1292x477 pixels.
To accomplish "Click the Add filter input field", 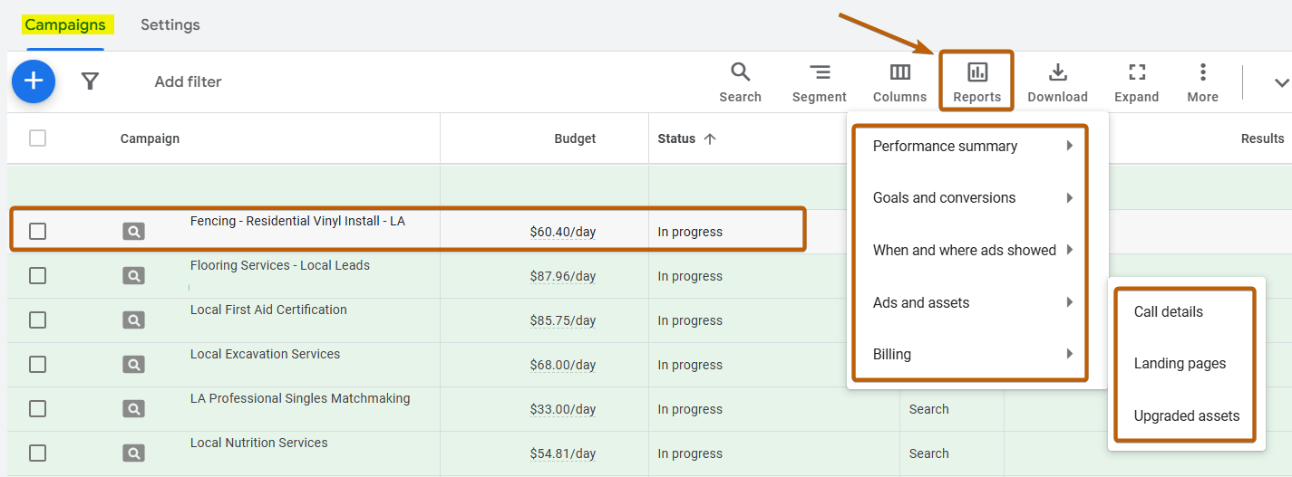I will [188, 81].
